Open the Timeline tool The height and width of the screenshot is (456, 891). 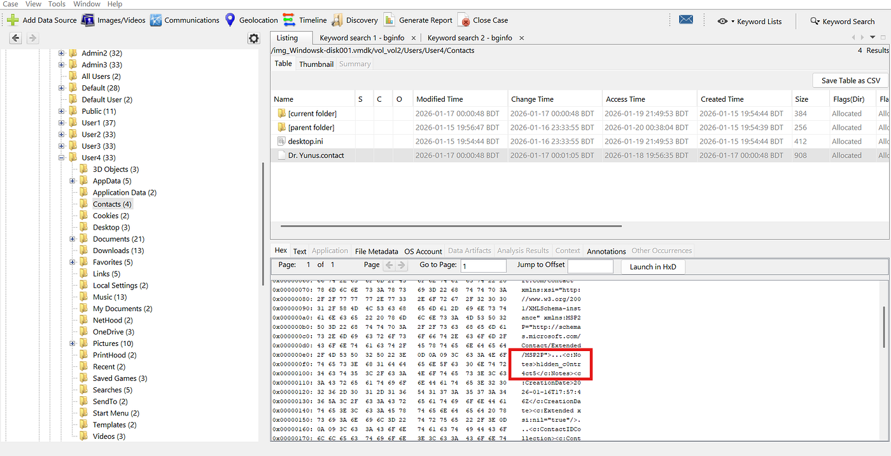point(289,20)
